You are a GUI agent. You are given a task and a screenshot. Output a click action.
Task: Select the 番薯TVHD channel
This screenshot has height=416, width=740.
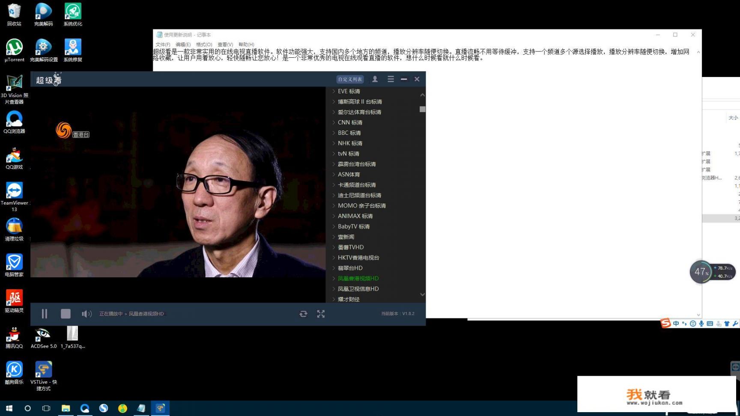(351, 247)
